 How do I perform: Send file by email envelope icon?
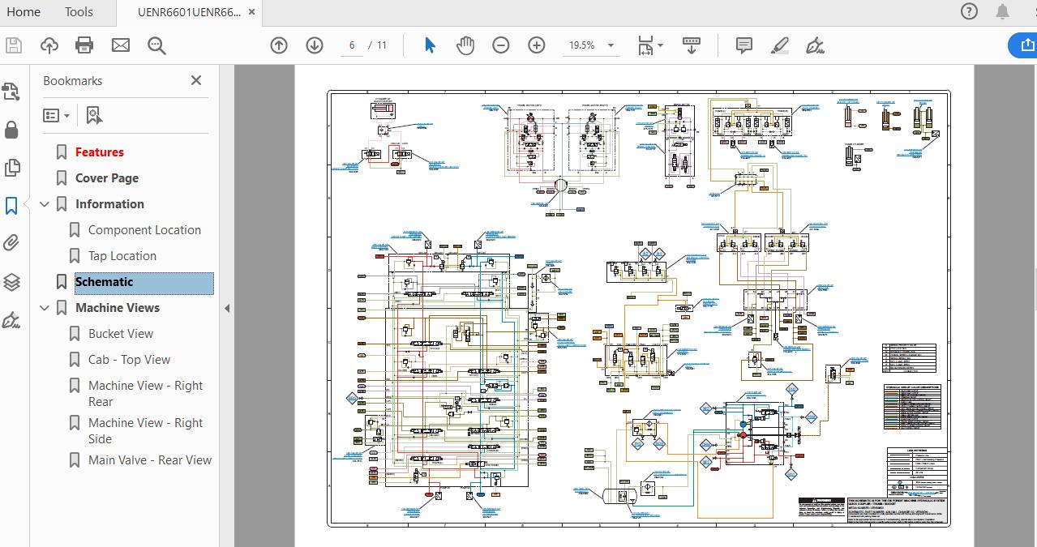point(121,45)
